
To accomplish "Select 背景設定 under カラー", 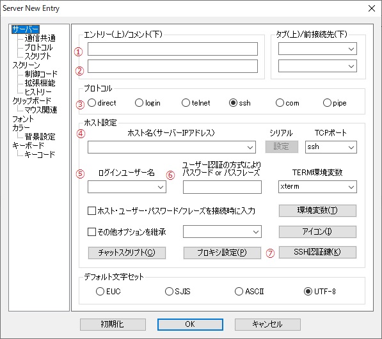I will [x=40, y=137].
